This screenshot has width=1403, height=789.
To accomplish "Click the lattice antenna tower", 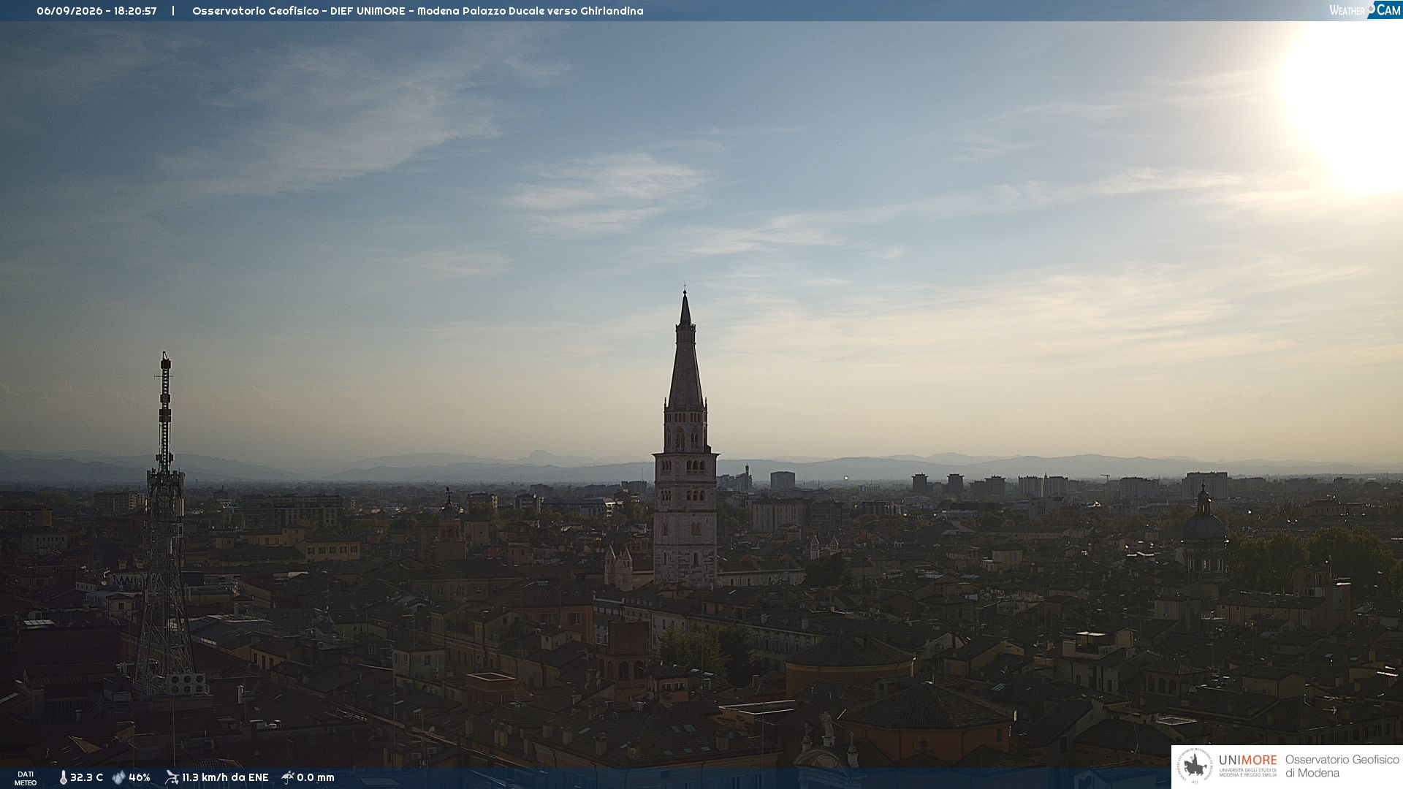I will coord(164,526).
